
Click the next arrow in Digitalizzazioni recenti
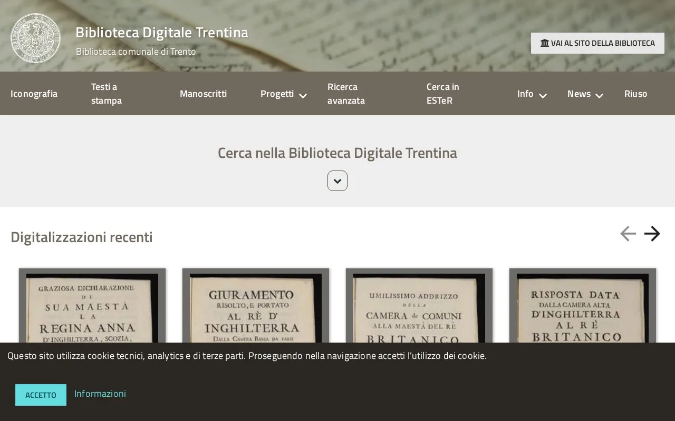coord(652,234)
